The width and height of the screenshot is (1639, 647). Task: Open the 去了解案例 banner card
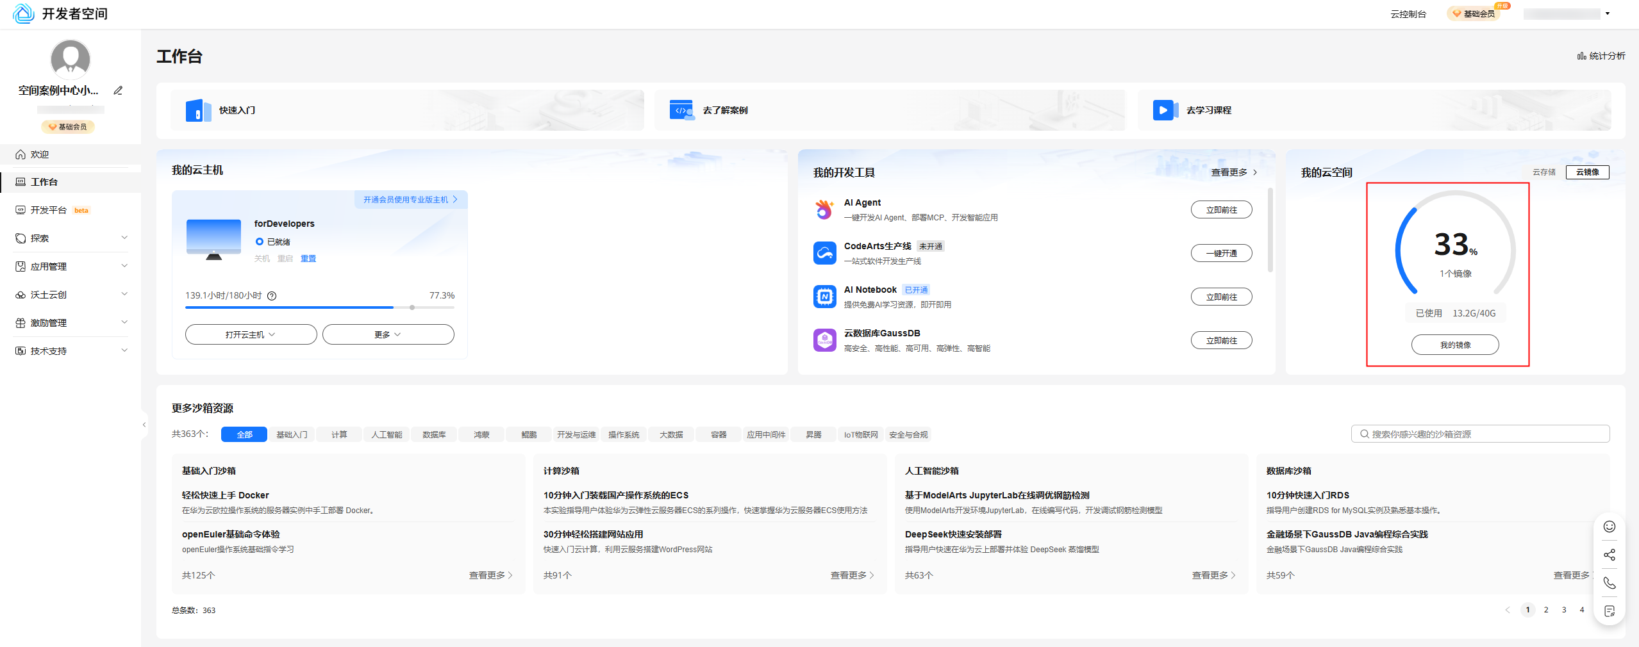(x=890, y=110)
